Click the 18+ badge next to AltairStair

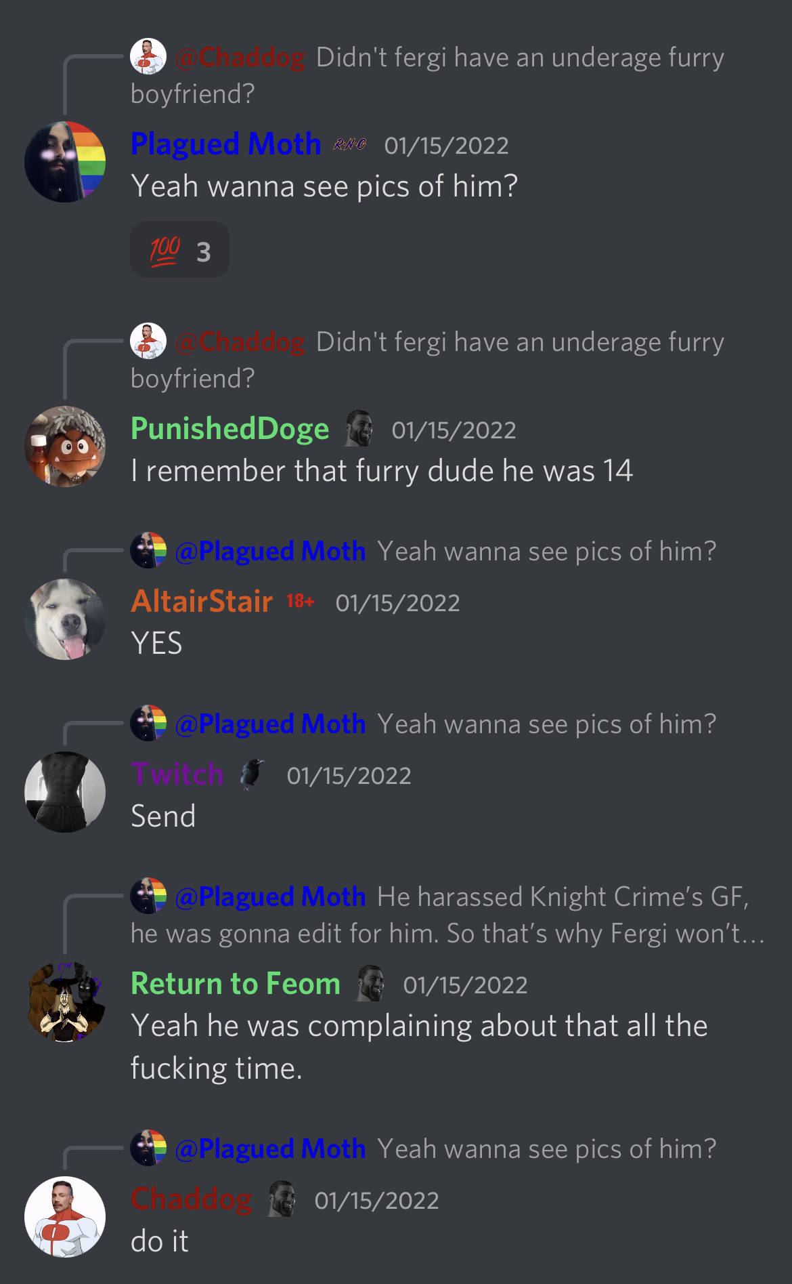coord(301,601)
